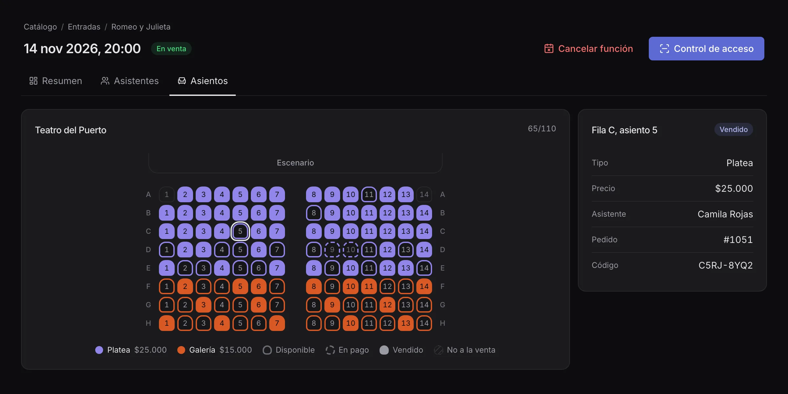Screen dimensions: 788x394
Task: Open the Control de acceso button
Action: (707, 49)
